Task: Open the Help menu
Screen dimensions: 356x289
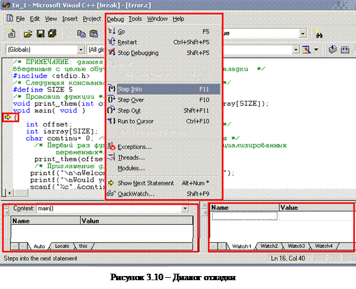Action: click(x=178, y=19)
